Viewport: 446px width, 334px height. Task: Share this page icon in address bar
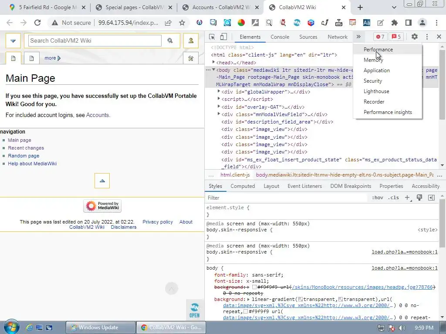[x=168, y=23]
